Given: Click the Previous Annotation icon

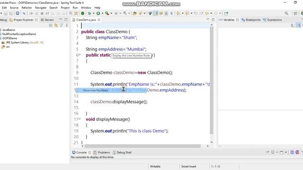Looking at the screenshot, I should click(187, 13).
